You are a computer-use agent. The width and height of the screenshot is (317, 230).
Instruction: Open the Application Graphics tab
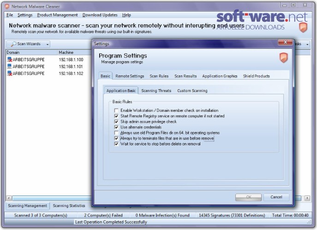[220, 76]
